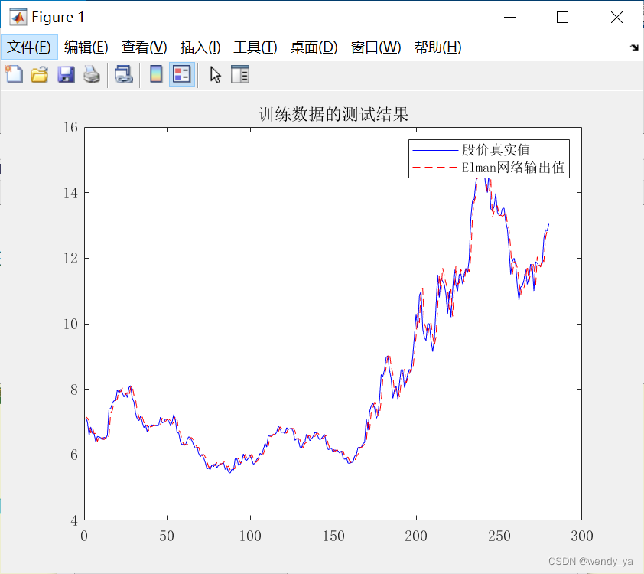
Task: Select the legend entry Elman网络输出值
Action: [x=513, y=168]
